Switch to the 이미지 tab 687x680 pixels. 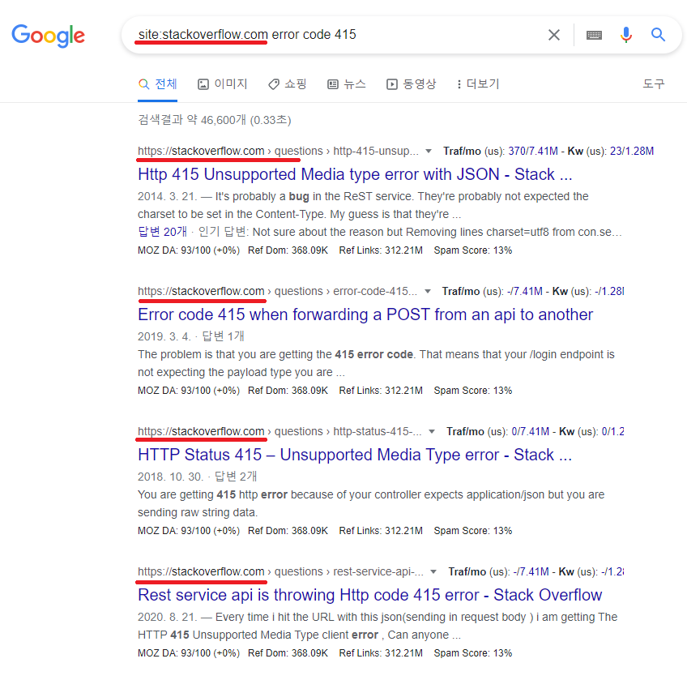(223, 83)
